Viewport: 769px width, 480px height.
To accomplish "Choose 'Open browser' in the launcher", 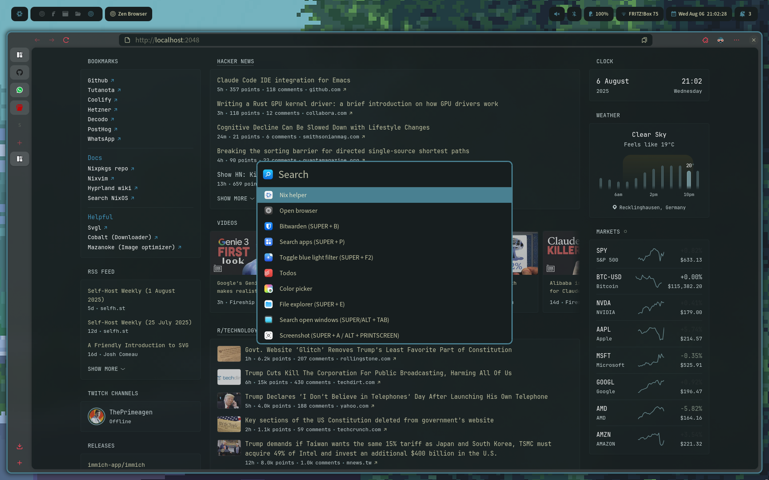I will click(x=298, y=210).
